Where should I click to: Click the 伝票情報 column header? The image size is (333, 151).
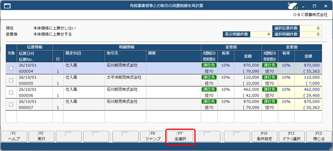35,47
